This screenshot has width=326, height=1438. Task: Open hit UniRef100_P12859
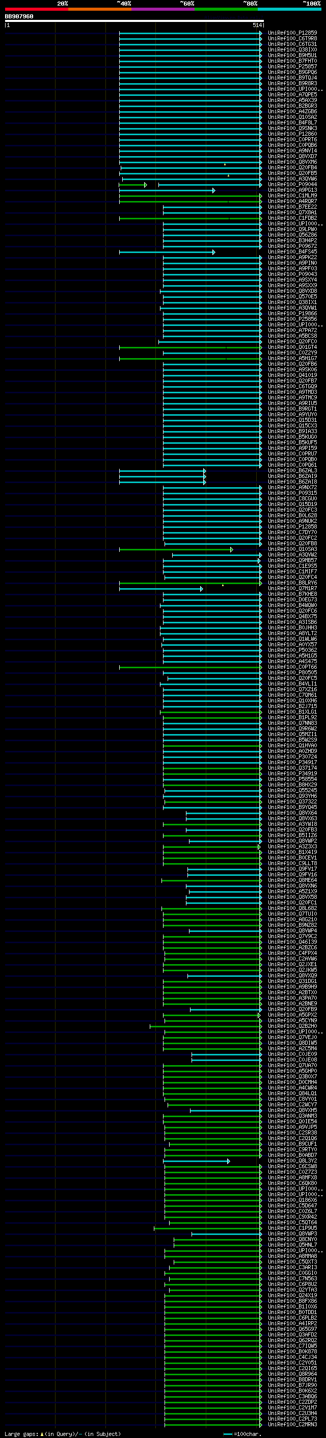(292, 33)
